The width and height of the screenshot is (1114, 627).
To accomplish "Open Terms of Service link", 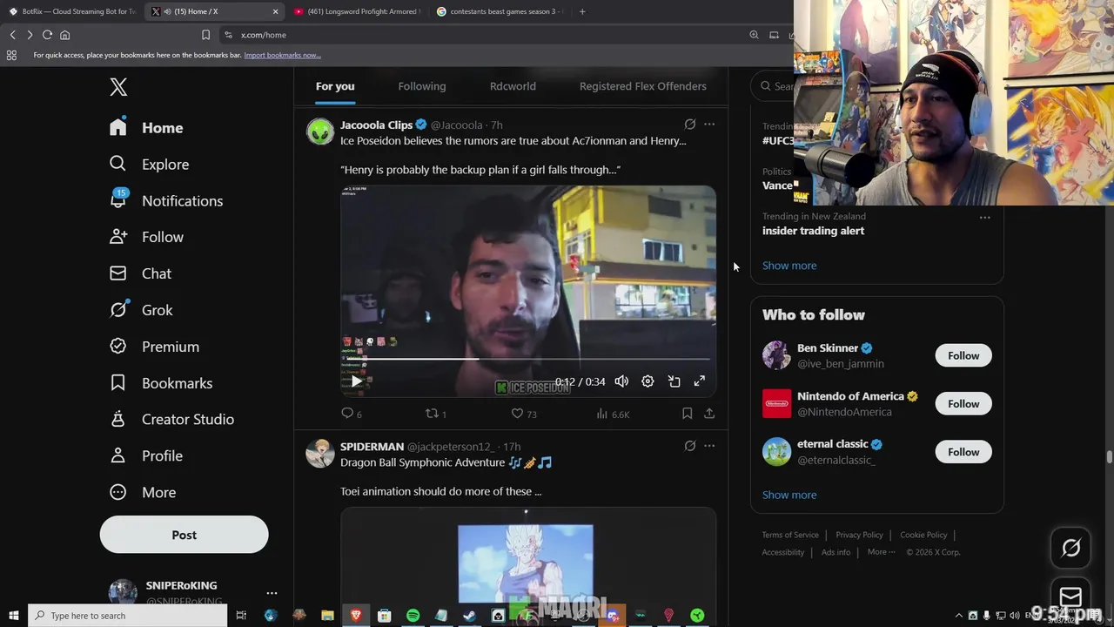I will point(790,535).
